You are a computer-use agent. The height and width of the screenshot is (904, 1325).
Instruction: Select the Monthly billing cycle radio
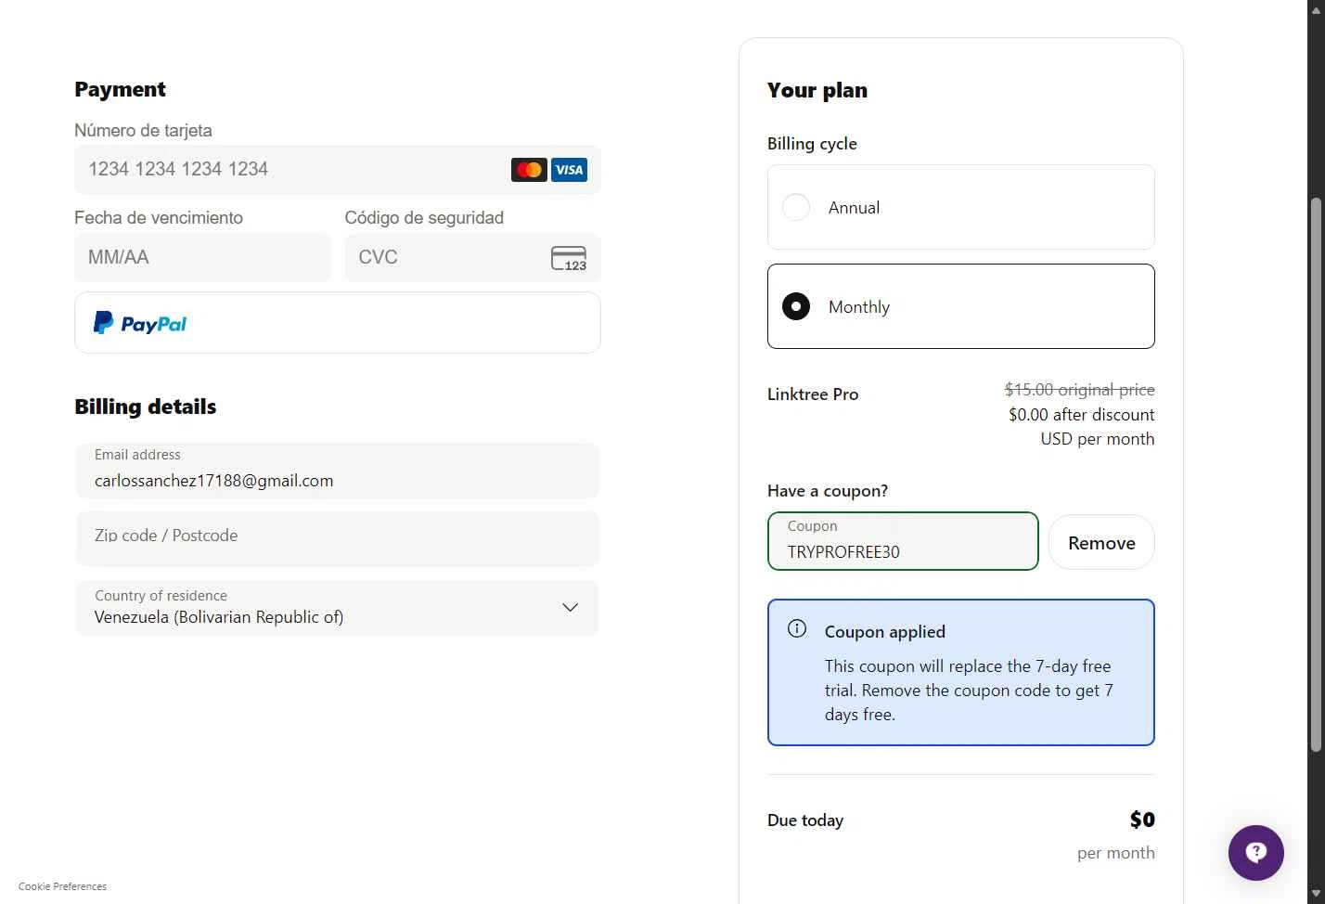[796, 306]
